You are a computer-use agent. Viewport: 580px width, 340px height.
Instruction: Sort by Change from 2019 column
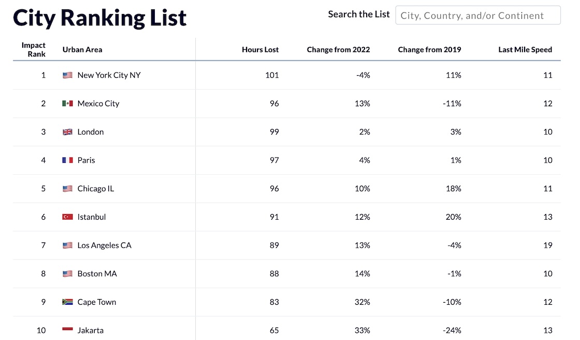tap(429, 50)
